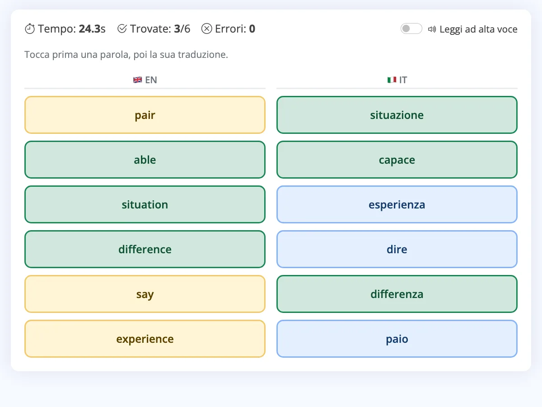Click the X circle icon next to Errori
Image resolution: width=542 pixels, height=407 pixels.
coord(206,29)
